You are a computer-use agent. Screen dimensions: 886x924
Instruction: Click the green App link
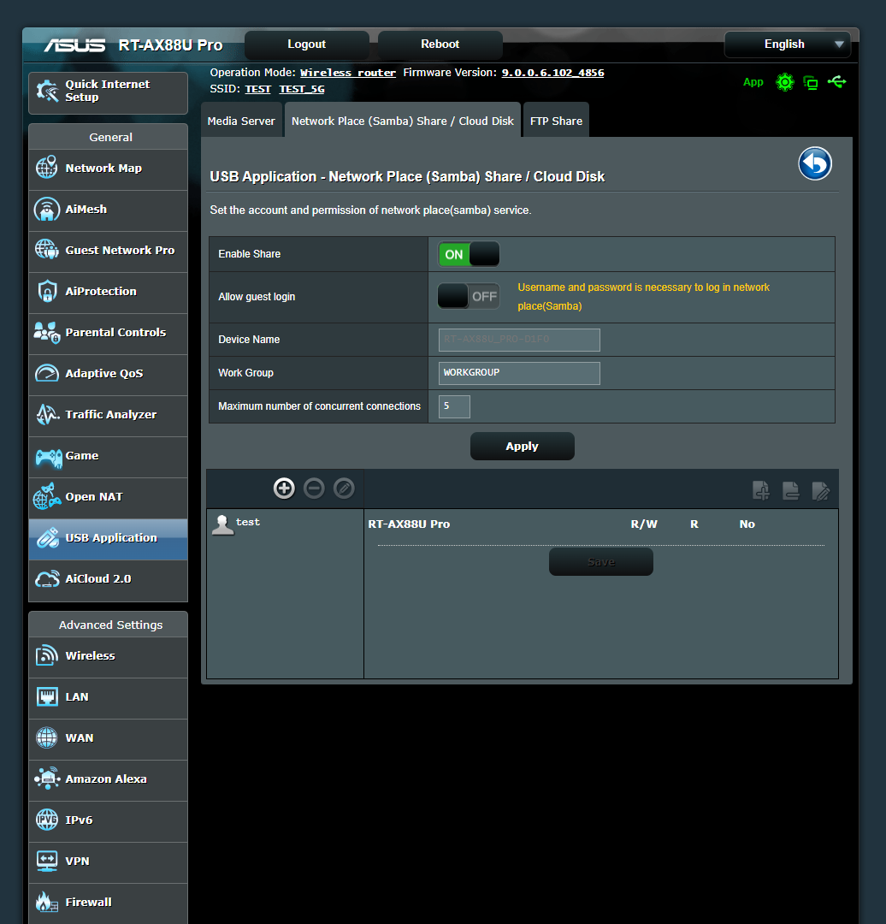click(753, 82)
